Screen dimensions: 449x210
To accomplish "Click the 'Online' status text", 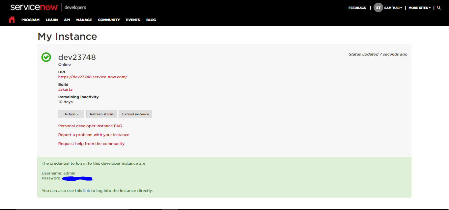I will click(65, 64).
